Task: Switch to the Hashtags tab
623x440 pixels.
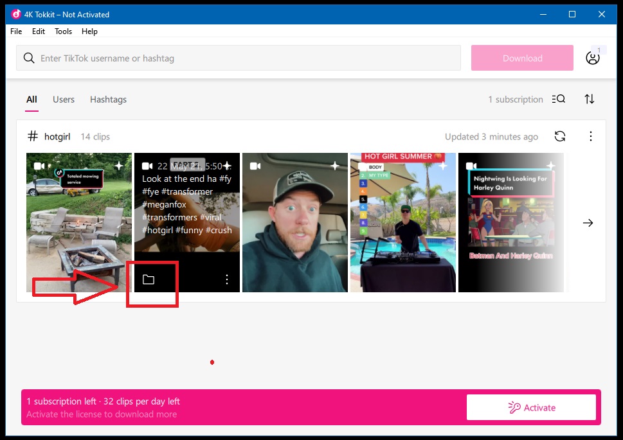Action: 107,100
